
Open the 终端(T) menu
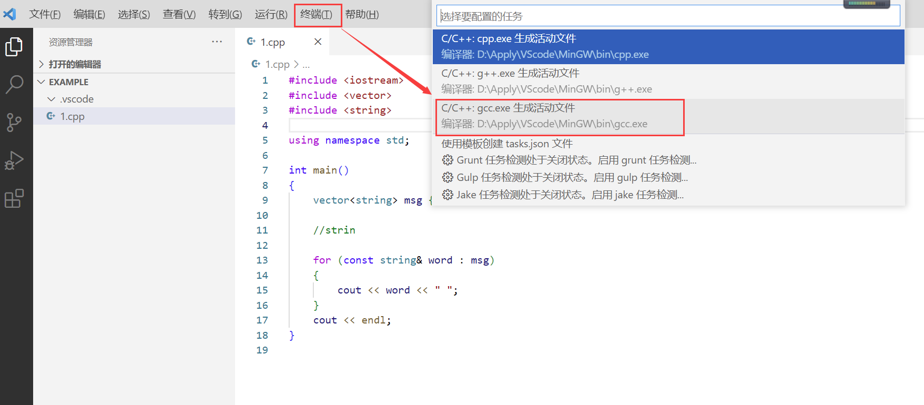tap(317, 14)
